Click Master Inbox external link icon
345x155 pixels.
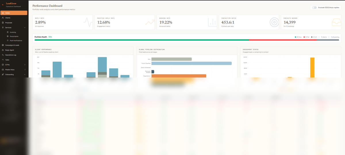point(25,69)
